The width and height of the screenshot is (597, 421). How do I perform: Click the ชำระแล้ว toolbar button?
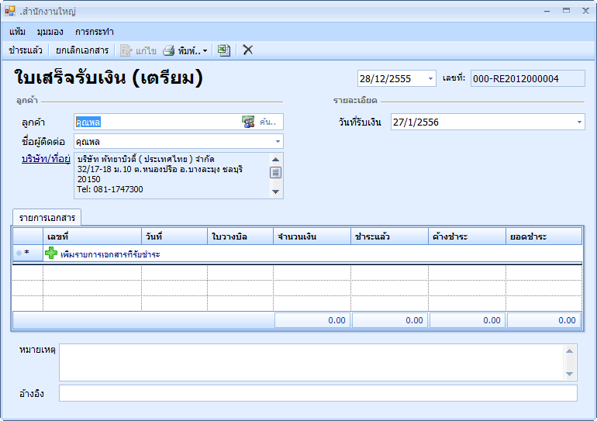(x=26, y=50)
